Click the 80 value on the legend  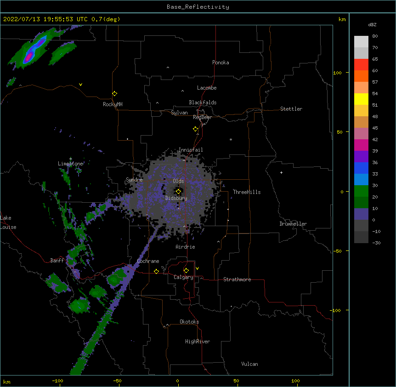click(x=375, y=36)
